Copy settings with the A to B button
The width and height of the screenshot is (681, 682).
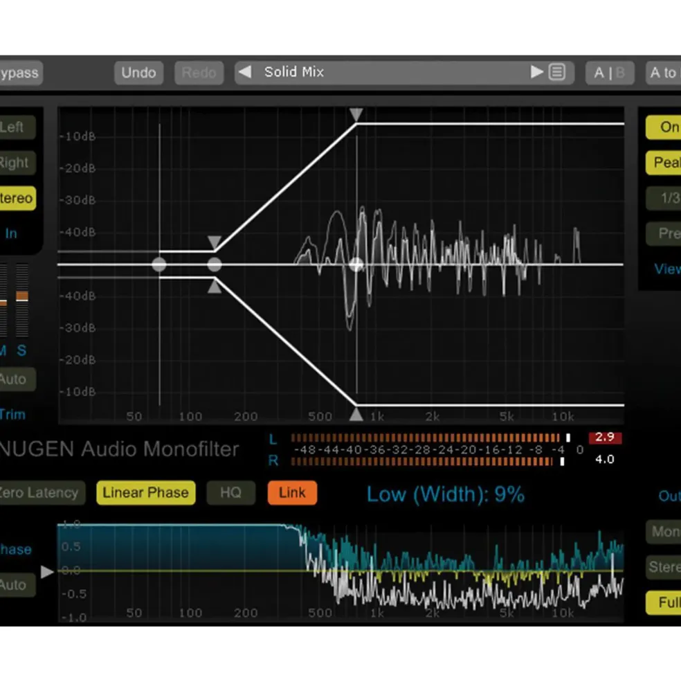point(664,73)
